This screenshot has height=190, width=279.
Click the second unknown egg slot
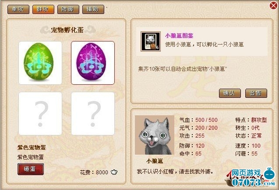point(93,114)
